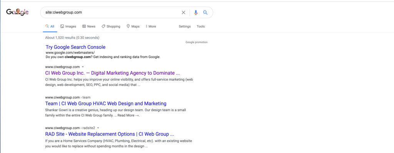Click the www.ciwebgroup.com › team breadcrumb
Image resolution: width=394 pixels, height=153 pixels.
68,97
